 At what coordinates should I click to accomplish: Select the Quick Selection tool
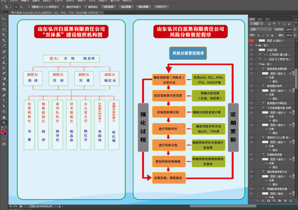[4, 35]
